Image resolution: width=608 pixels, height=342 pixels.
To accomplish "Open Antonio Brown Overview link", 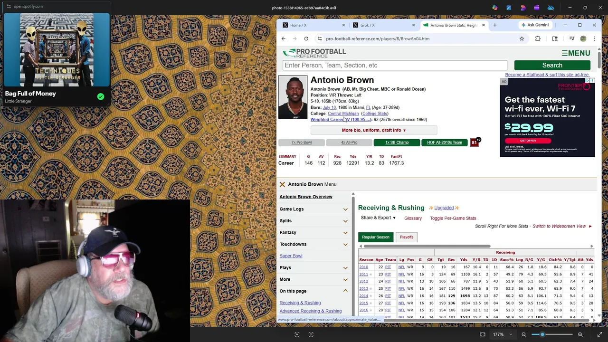I will pyautogui.click(x=306, y=197).
